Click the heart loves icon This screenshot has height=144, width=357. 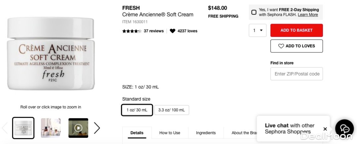click(173, 31)
